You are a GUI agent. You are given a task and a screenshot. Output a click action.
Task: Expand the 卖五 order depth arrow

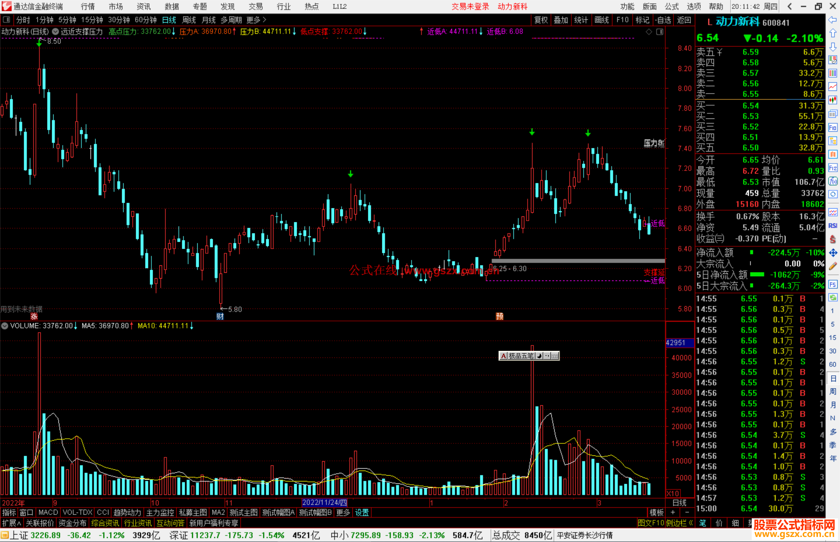tap(719, 52)
